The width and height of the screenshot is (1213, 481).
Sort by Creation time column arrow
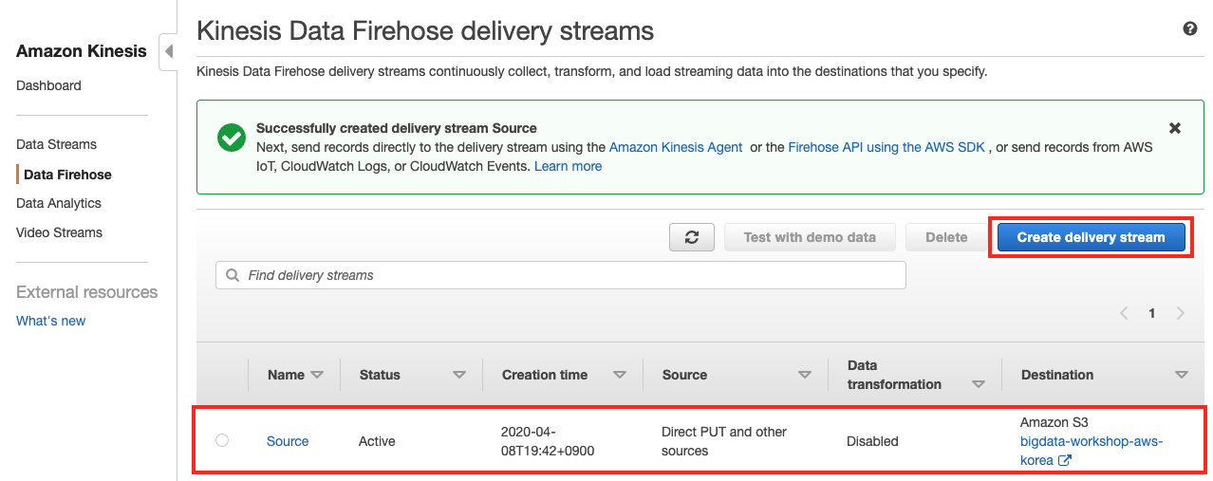(620, 375)
